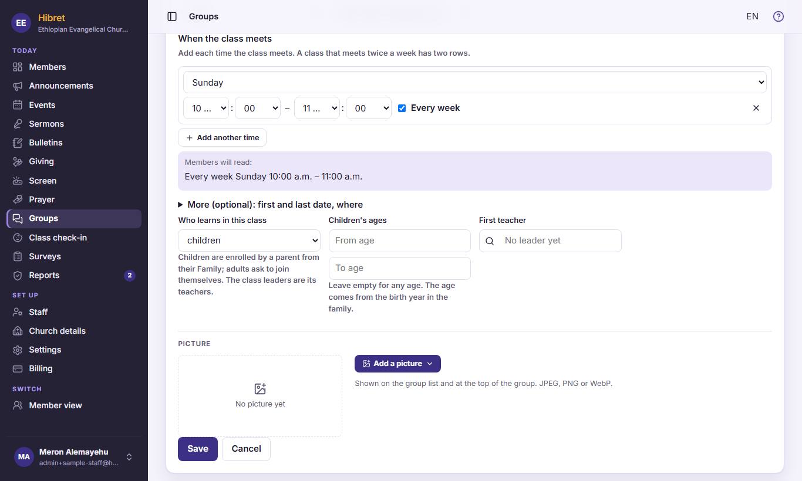Click the No picture yet placeholder

[260, 396]
